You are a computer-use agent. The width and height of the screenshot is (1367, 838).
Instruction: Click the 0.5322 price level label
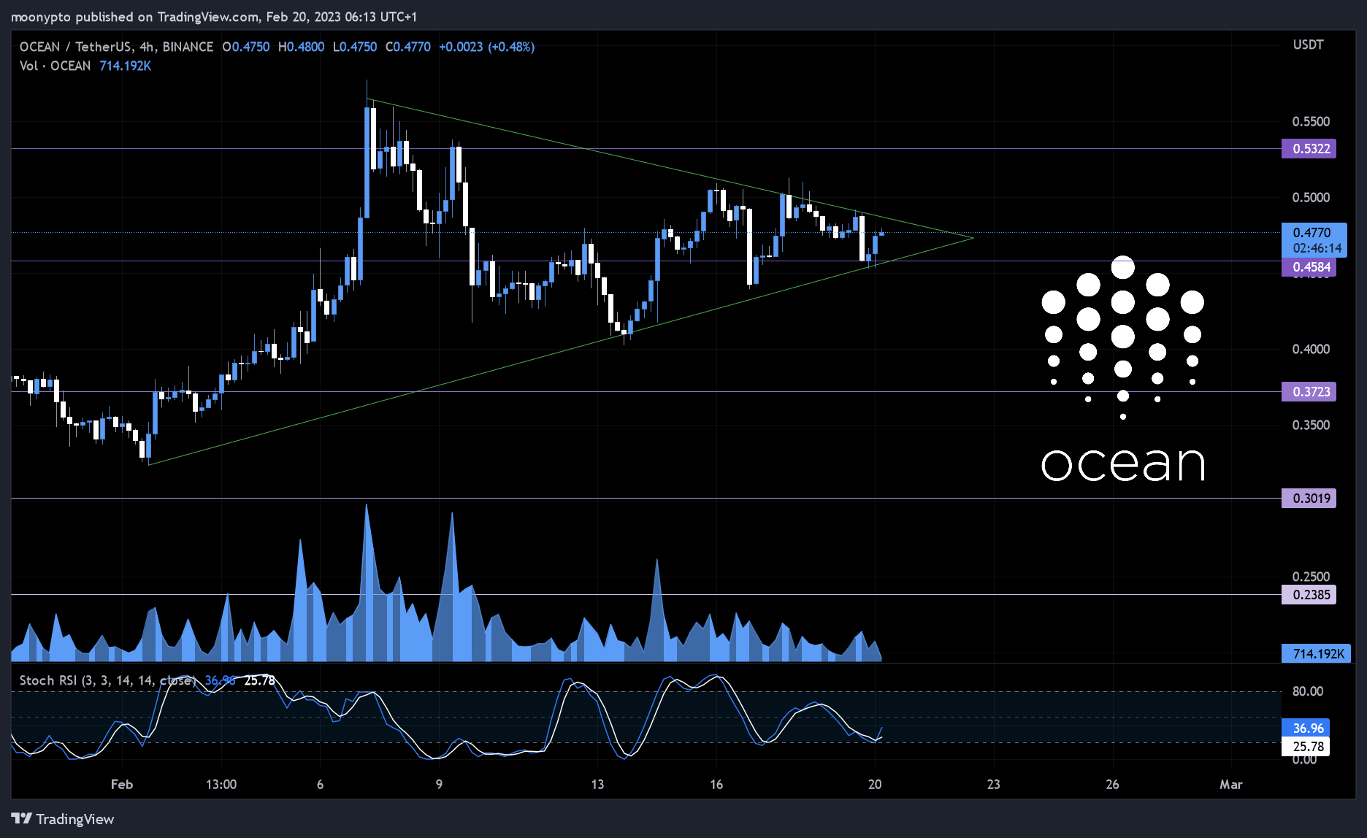[x=1309, y=149]
